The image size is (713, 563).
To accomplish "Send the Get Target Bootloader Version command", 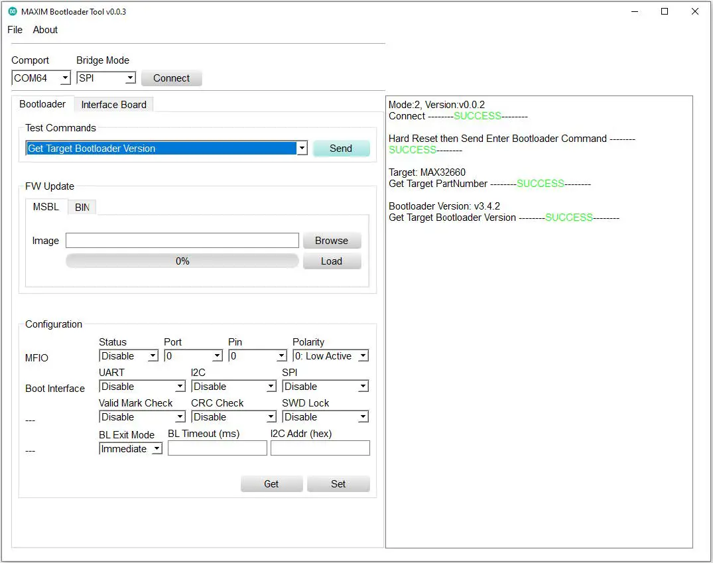I will coord(341,148).
